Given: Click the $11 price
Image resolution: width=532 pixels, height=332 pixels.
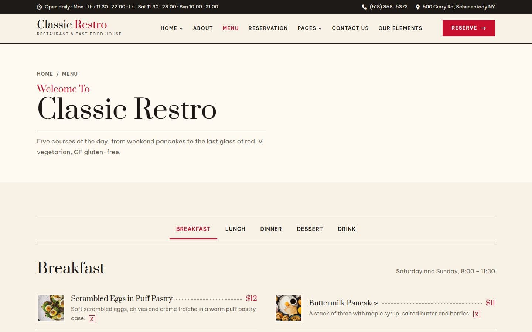Looking at the screenshot, I should tap(490, 303).
